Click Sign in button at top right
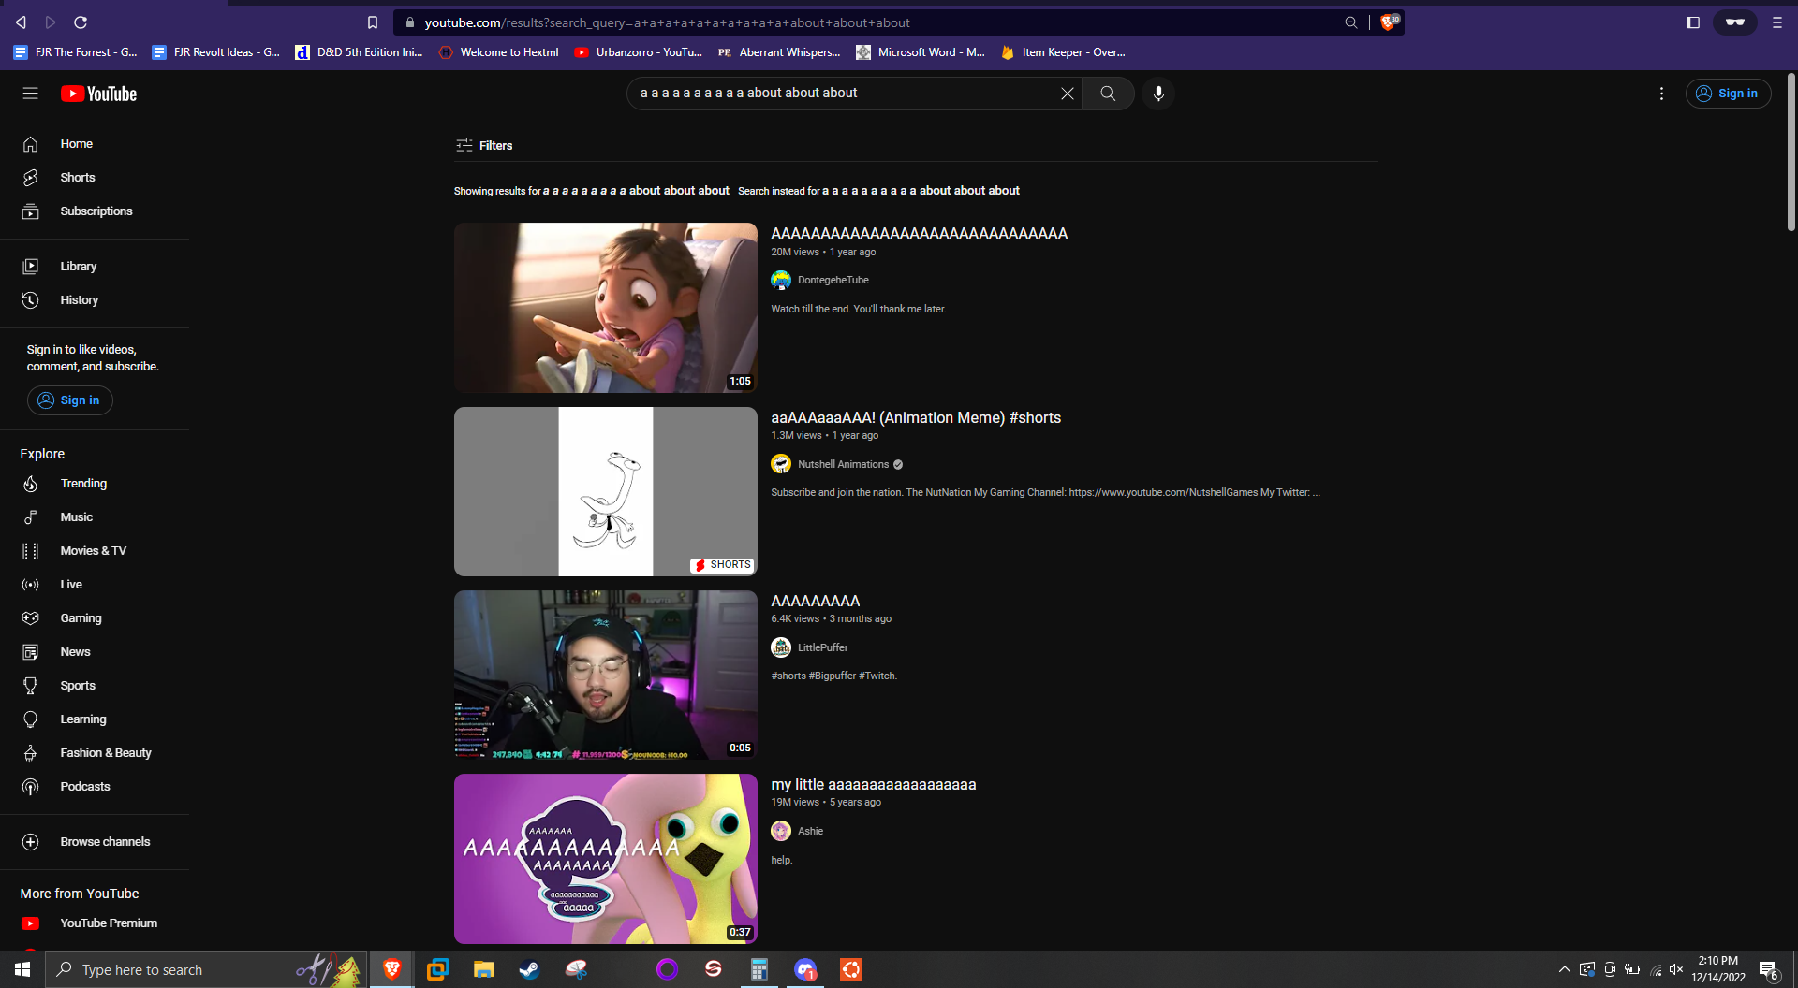The height and width of the screenshot is (988, 1798). coord(1728,94)
